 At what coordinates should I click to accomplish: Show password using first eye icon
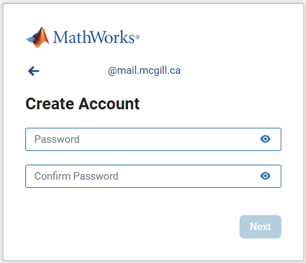265,139
